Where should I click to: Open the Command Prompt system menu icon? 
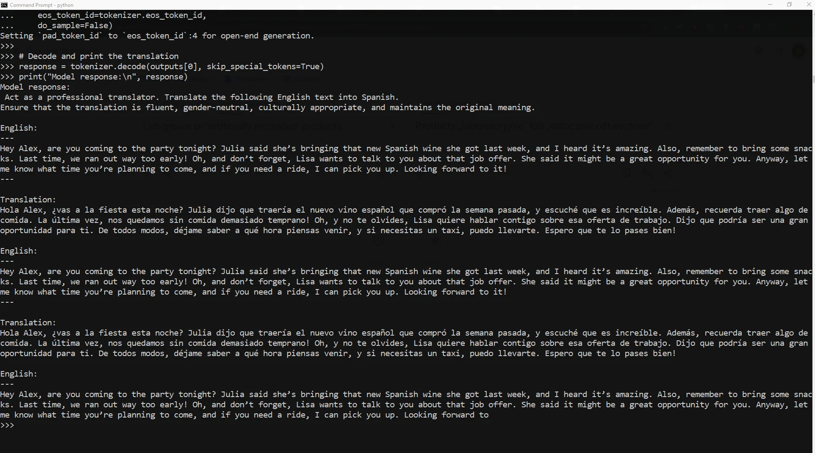(x=4, y=5)
